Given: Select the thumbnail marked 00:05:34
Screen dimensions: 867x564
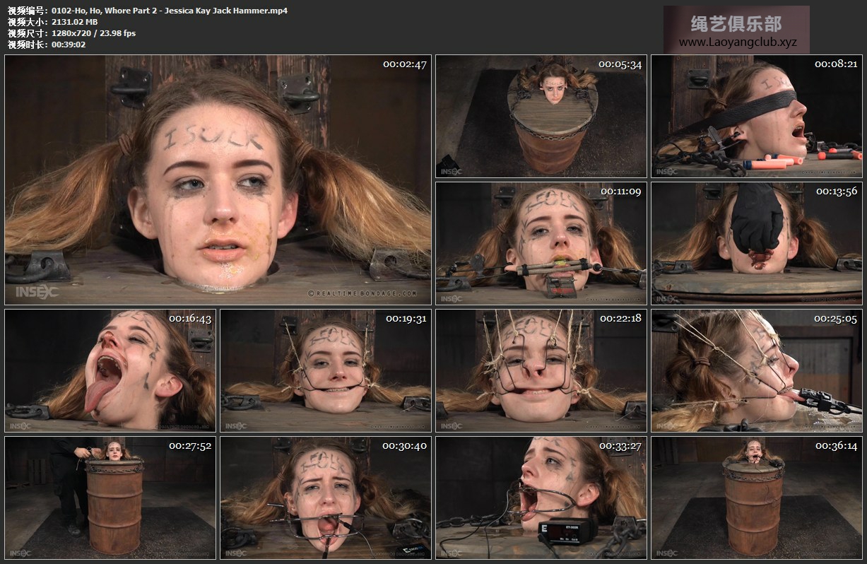Looking at the screenshot, I should pos(541,116).
